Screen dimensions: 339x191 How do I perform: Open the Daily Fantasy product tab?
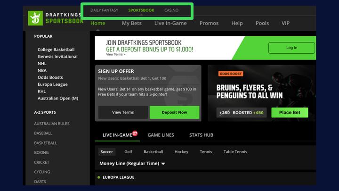(104, 10)
